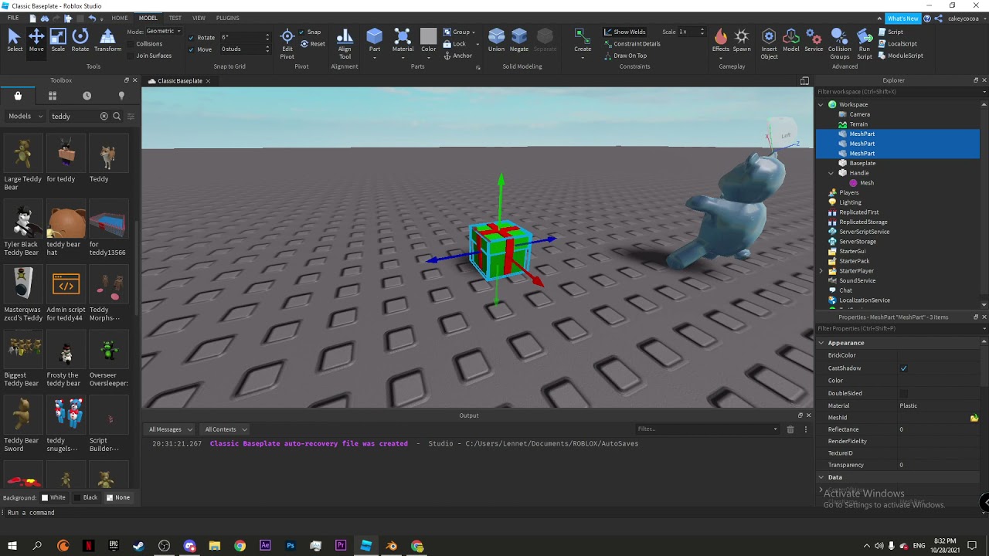Viewport: 989px width, 556px height.
Task: Open Toolbox Recent clock tab
Action: pos(87,96)
